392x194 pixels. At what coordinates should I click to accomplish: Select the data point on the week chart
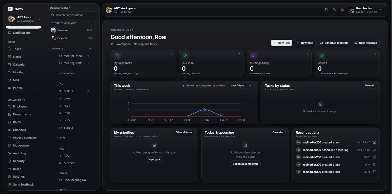(204, 110)
